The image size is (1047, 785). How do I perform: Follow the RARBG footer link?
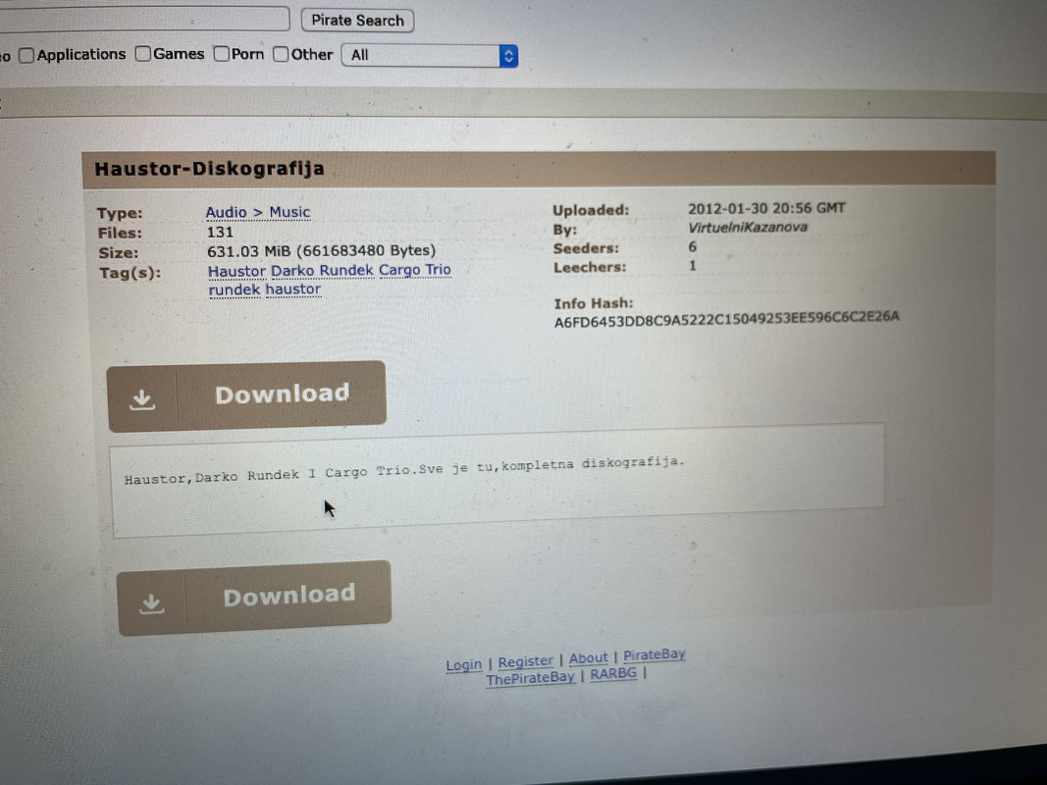coord(613,673)
